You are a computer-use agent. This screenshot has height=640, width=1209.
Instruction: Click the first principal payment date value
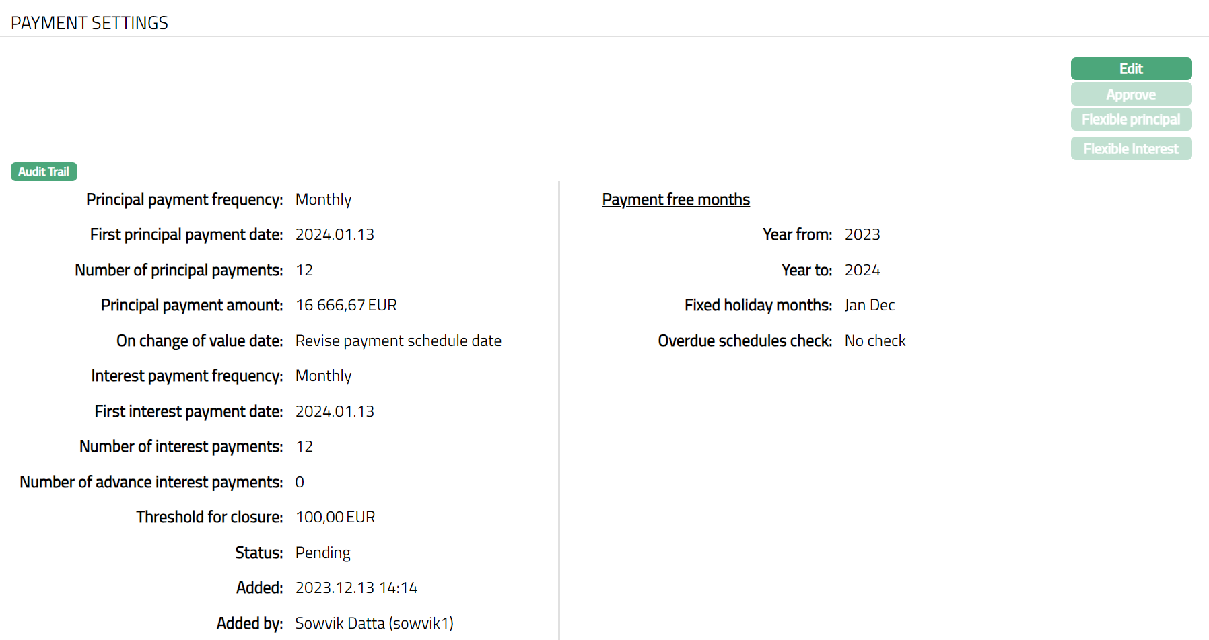335,235
